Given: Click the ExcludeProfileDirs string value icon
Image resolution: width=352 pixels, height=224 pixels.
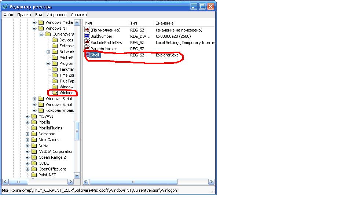Looking at the screenshot, I should tap(87, 42).
